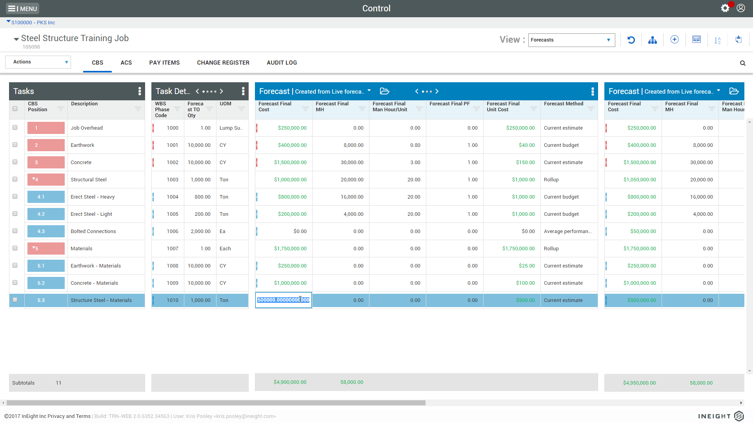Image resolution: width=753 pixels, height=423 pixels.
Task: Click the search magnifier icon
Action: coord(742,63)
